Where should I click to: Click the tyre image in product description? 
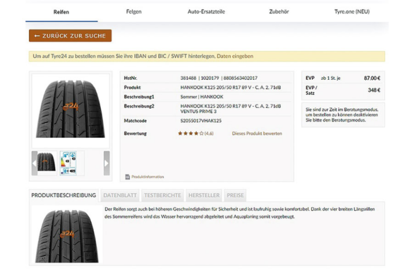[66, 234]
